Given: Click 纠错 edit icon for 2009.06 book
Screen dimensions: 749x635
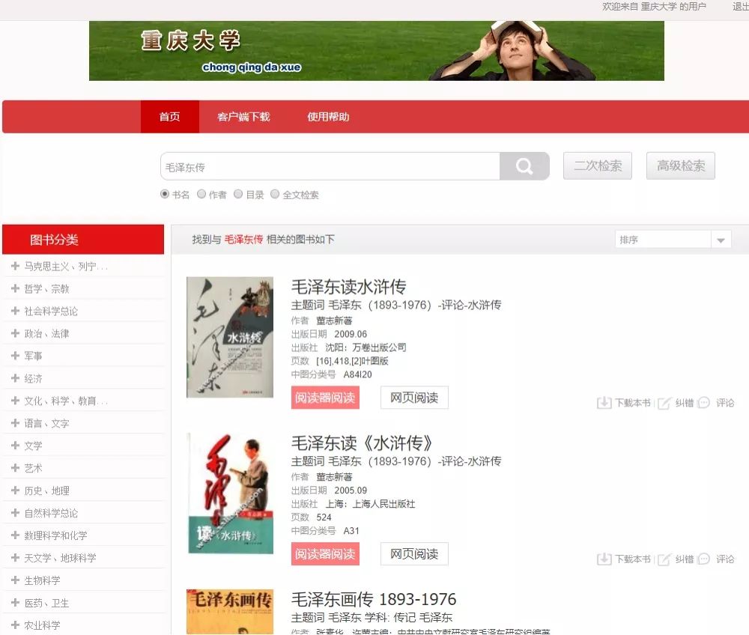Looking at the screenshot, I should click(x=664, y=403).
